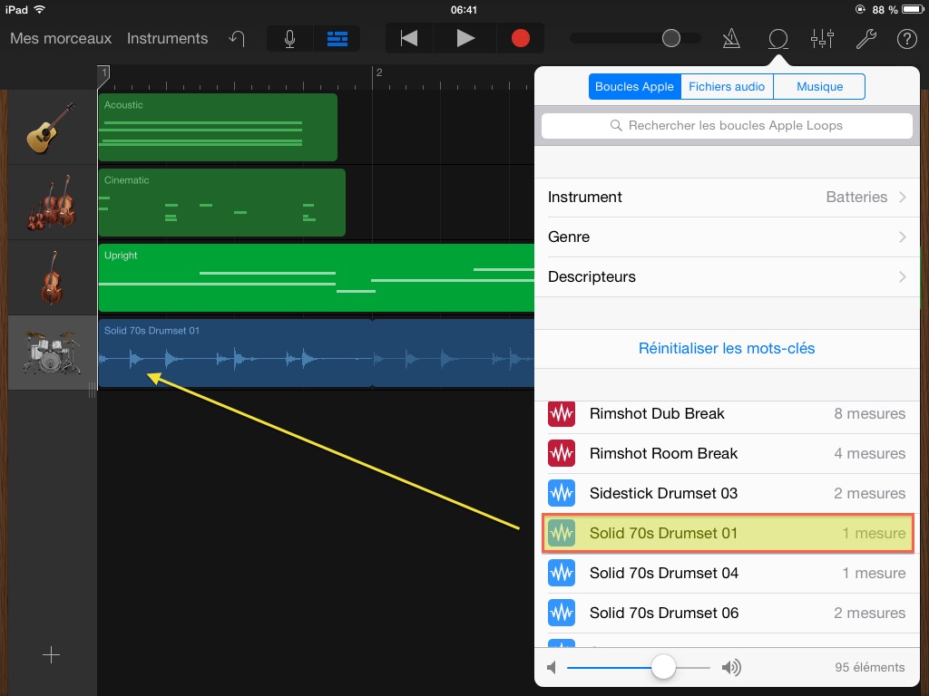This screenshot has height=696, width=929.
Task: Select the Boucles Apple tab
Action: (634, 86)
